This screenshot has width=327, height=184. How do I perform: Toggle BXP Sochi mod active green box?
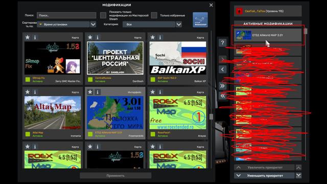tap(153, 80)
